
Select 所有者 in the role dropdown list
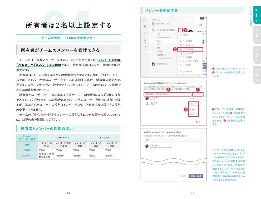tap(192, 110)
